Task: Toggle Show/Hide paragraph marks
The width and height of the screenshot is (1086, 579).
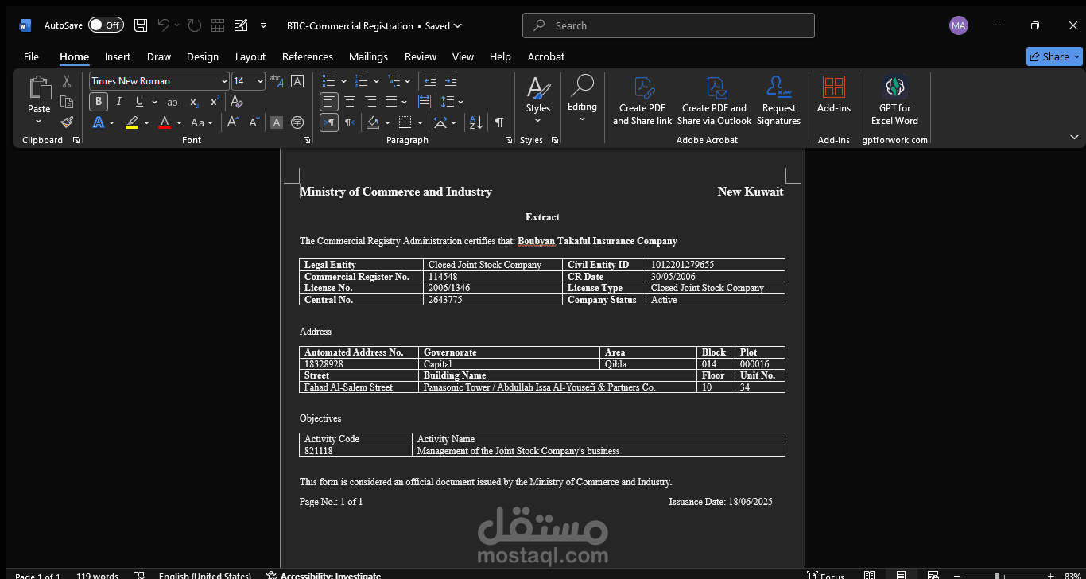Action: pyautogui.click(x=498, y=122)
